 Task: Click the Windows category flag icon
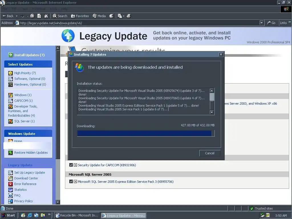[x=11, y=95]
